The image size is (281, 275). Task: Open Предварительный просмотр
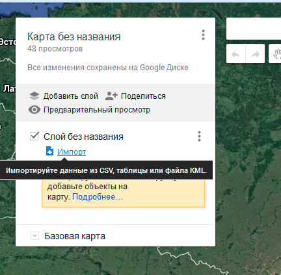coord(89,110)
